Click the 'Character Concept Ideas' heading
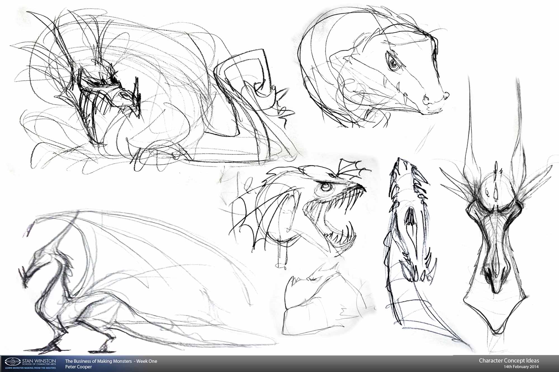559x372 pixels. click(x=509, y=361)
